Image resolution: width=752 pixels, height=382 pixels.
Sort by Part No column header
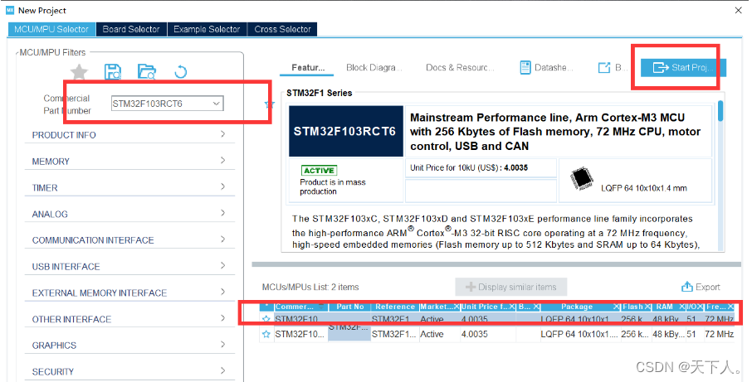tap(350, 307)
